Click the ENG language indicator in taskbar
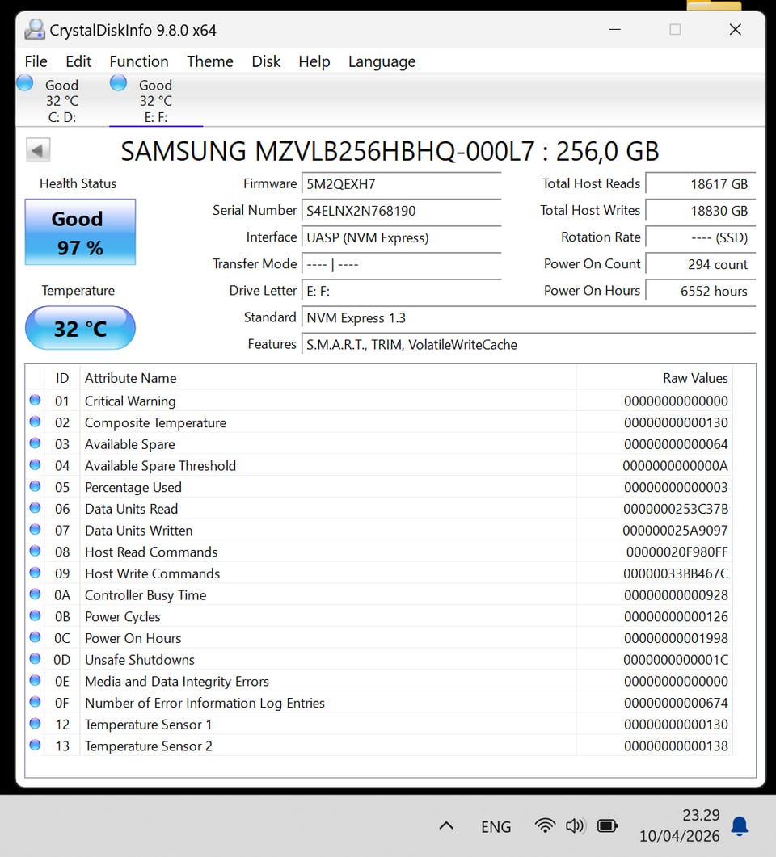The image size is (776, 857). coord(496,827)
